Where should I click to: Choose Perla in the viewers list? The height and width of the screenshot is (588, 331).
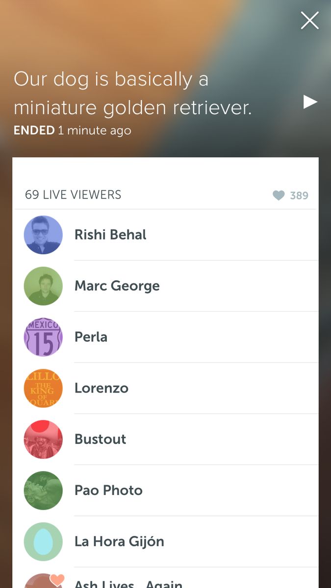91,337
